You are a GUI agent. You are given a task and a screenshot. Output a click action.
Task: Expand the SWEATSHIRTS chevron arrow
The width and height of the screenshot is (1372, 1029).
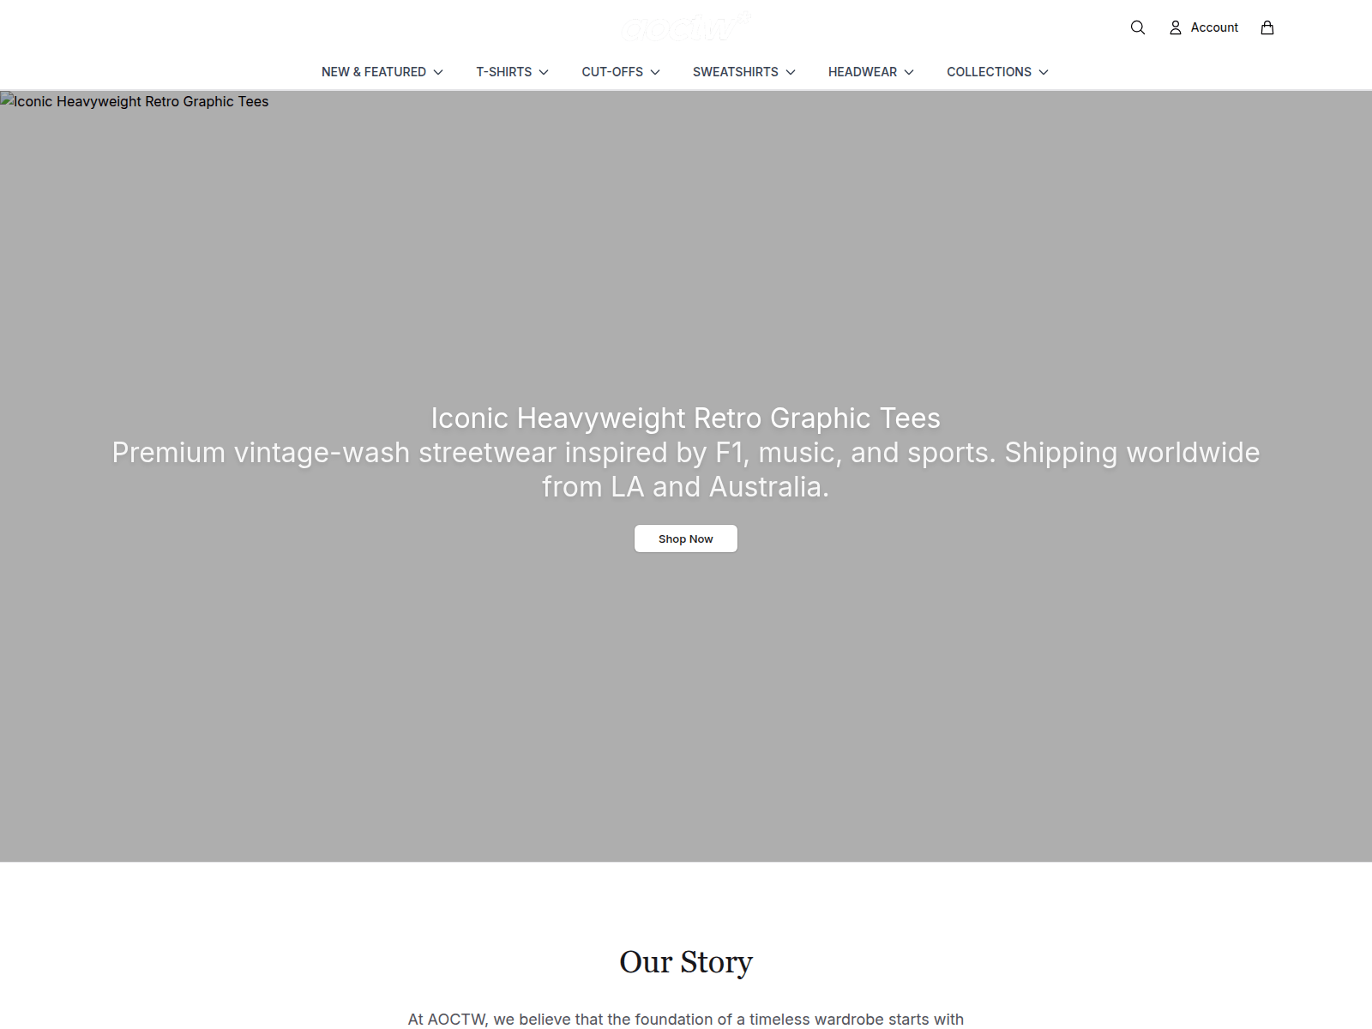[791, 72]
